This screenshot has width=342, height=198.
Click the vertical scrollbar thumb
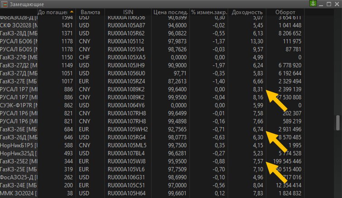click(338, 123)
